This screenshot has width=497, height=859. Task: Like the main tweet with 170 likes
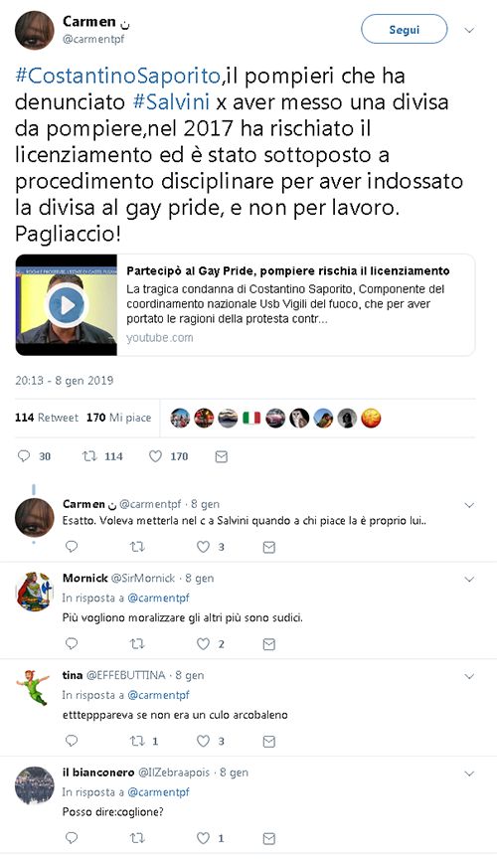coord(156,455)
